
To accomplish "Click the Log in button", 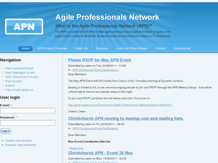I will 6,131.
